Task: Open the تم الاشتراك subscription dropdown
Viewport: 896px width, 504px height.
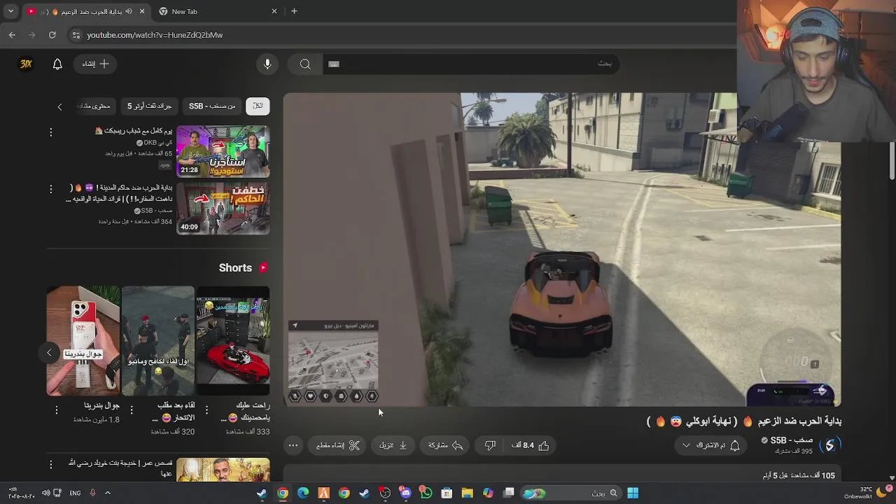Action: pyautogui.click(x=711, y=445)
